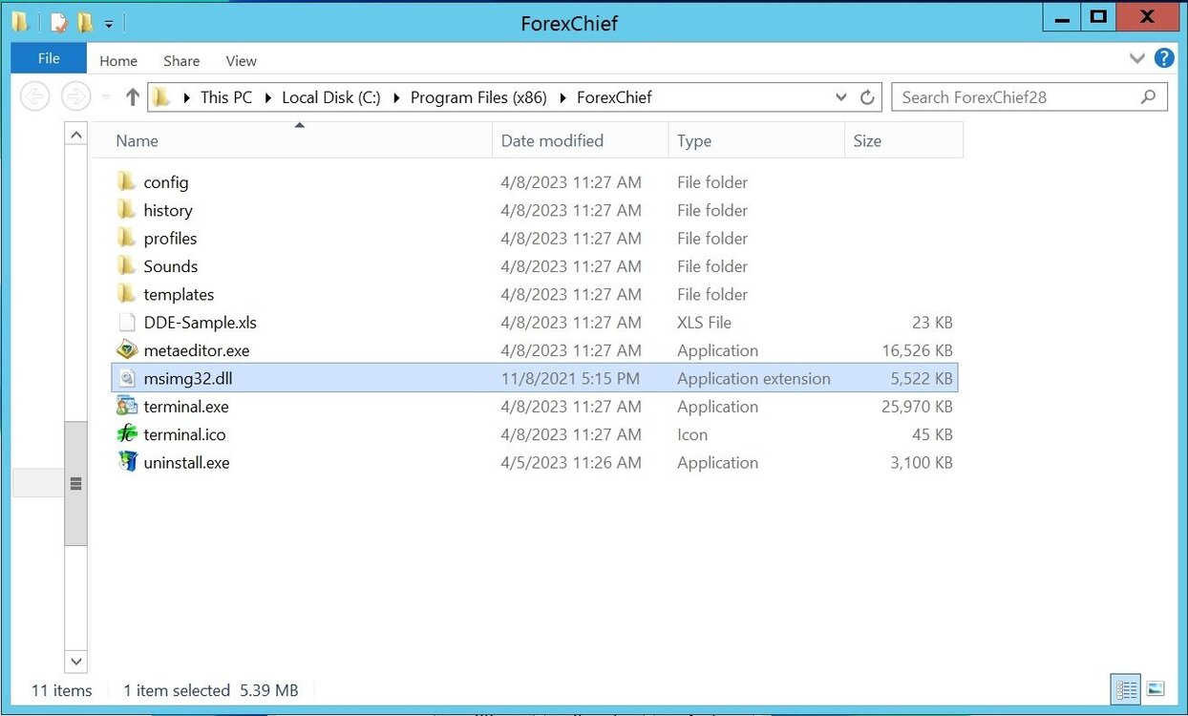1188x716 pixels.
Task: Click the config folder icon
Action: pos(126,181)
